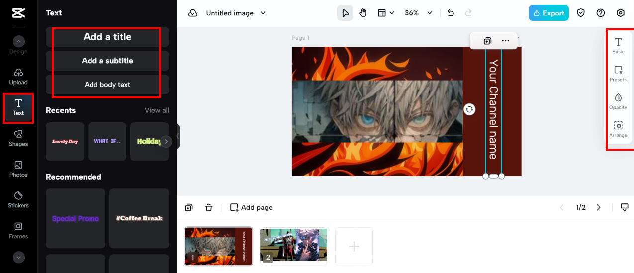This screenshot has height=273, width=634.
Task: Open the Photos panel
Action: [18, 169]
